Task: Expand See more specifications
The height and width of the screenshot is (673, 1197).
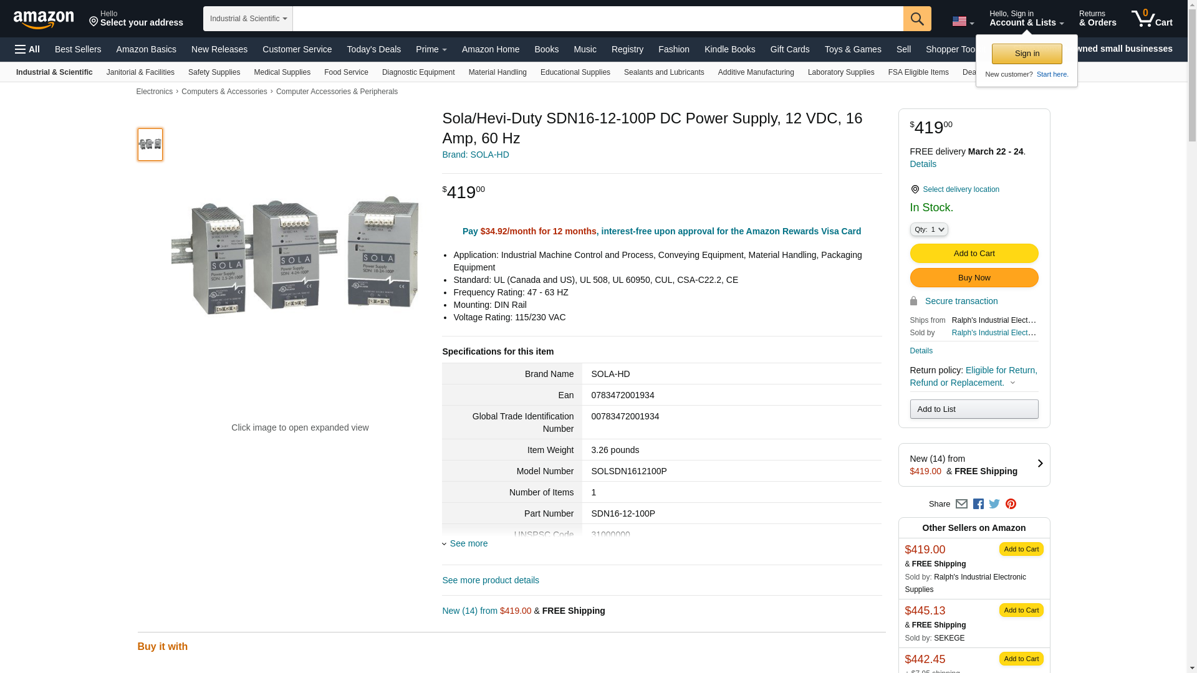Action: coord(468,543)
